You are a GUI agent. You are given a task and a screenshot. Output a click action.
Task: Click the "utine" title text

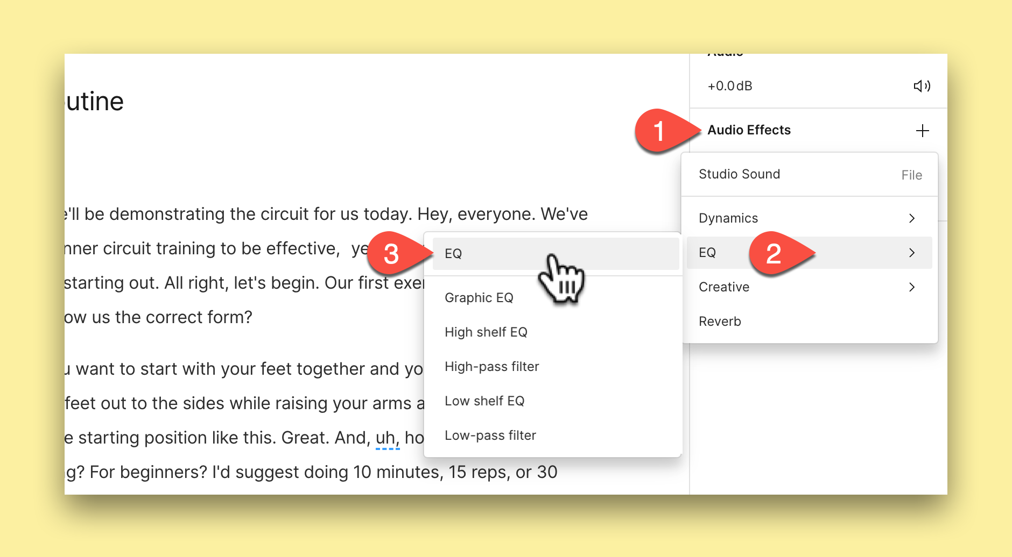click(94, 102)
